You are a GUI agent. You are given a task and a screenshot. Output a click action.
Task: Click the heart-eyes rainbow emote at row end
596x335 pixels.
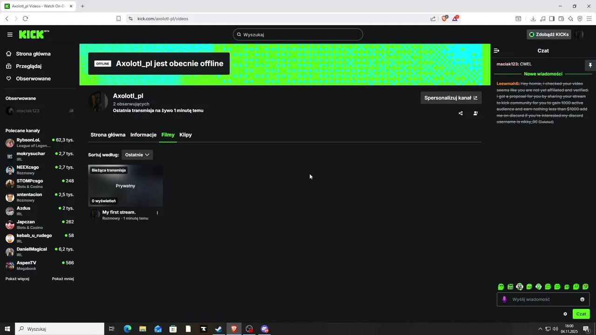point(586,287)
